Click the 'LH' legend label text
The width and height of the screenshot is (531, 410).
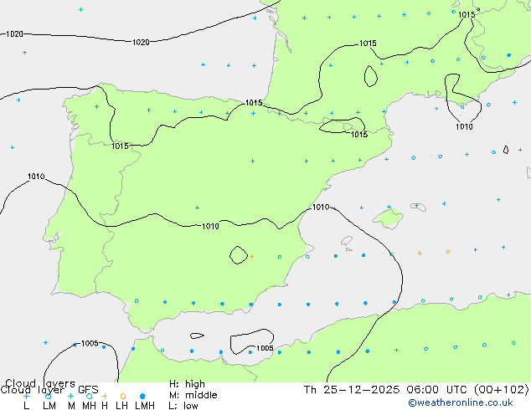pyautogui.click(x=121, y=406)
